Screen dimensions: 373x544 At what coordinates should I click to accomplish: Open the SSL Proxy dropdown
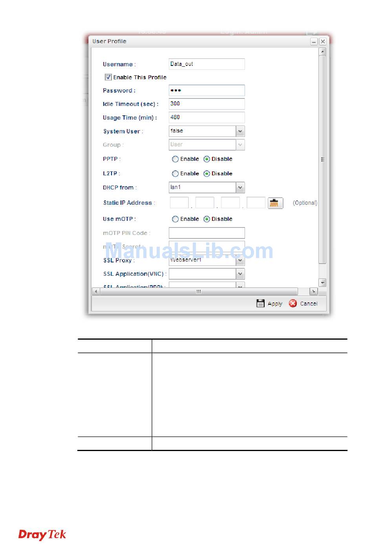click(x=240, y=260)
